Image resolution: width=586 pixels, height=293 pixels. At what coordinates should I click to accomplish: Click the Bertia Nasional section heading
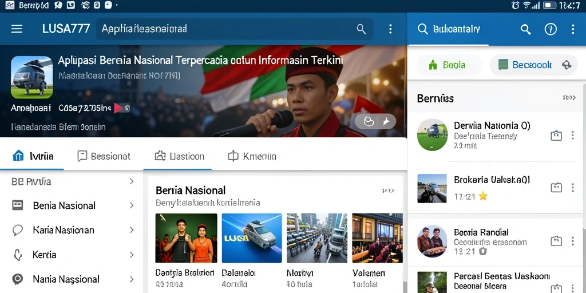[191, 190]
